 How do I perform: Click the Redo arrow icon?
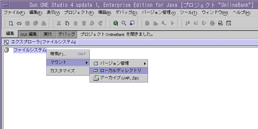[x=100, y=24]
